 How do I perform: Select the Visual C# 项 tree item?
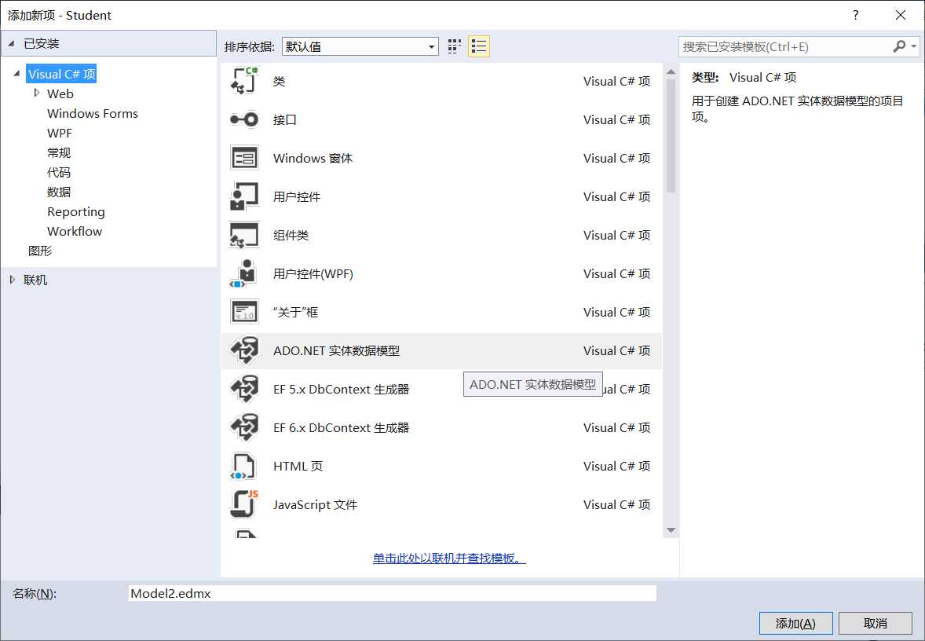61,75
